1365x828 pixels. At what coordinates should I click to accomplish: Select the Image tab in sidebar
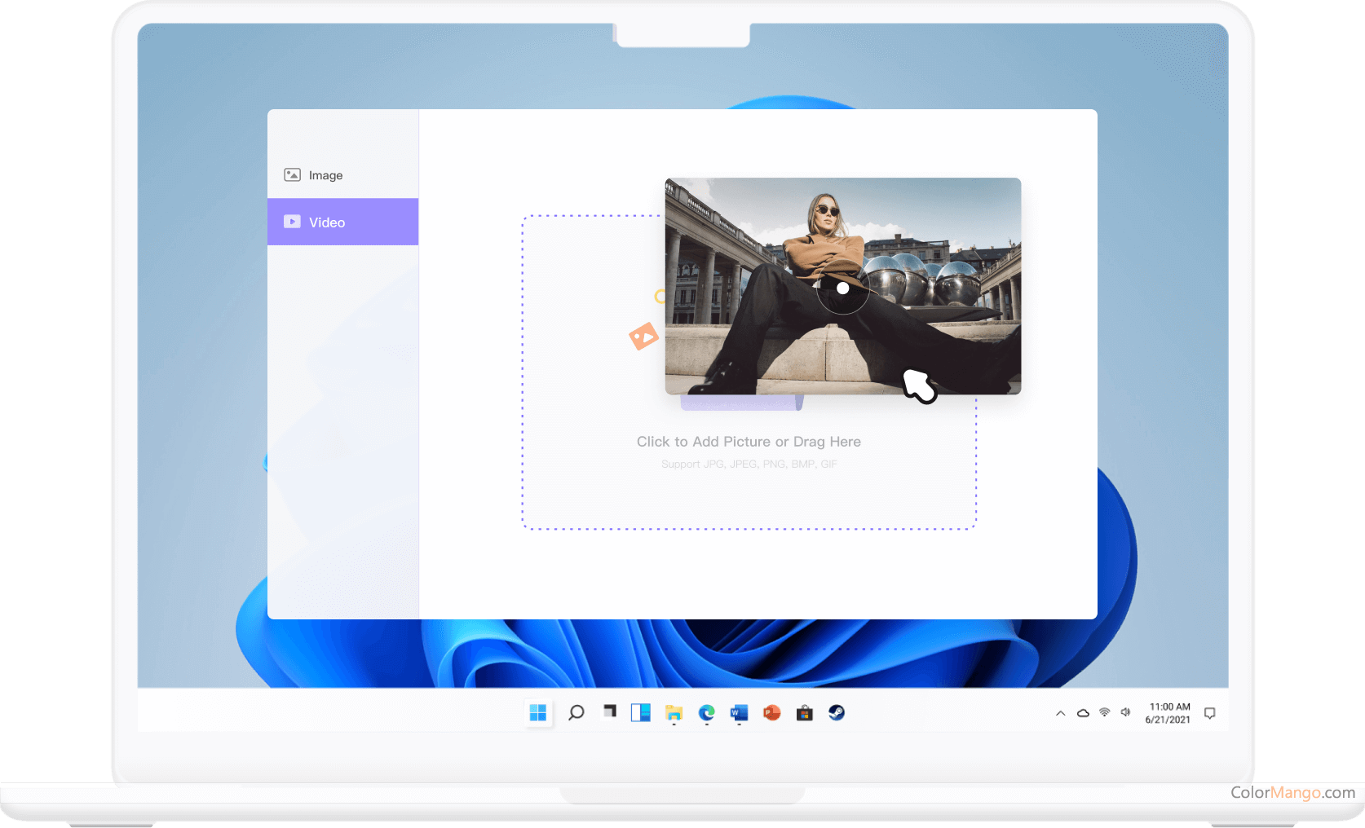coord(342,175)
